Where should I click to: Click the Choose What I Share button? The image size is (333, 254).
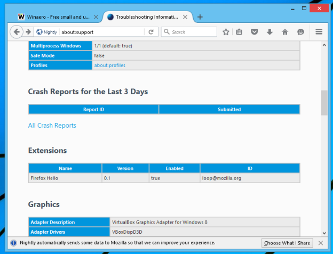[287, 243]
